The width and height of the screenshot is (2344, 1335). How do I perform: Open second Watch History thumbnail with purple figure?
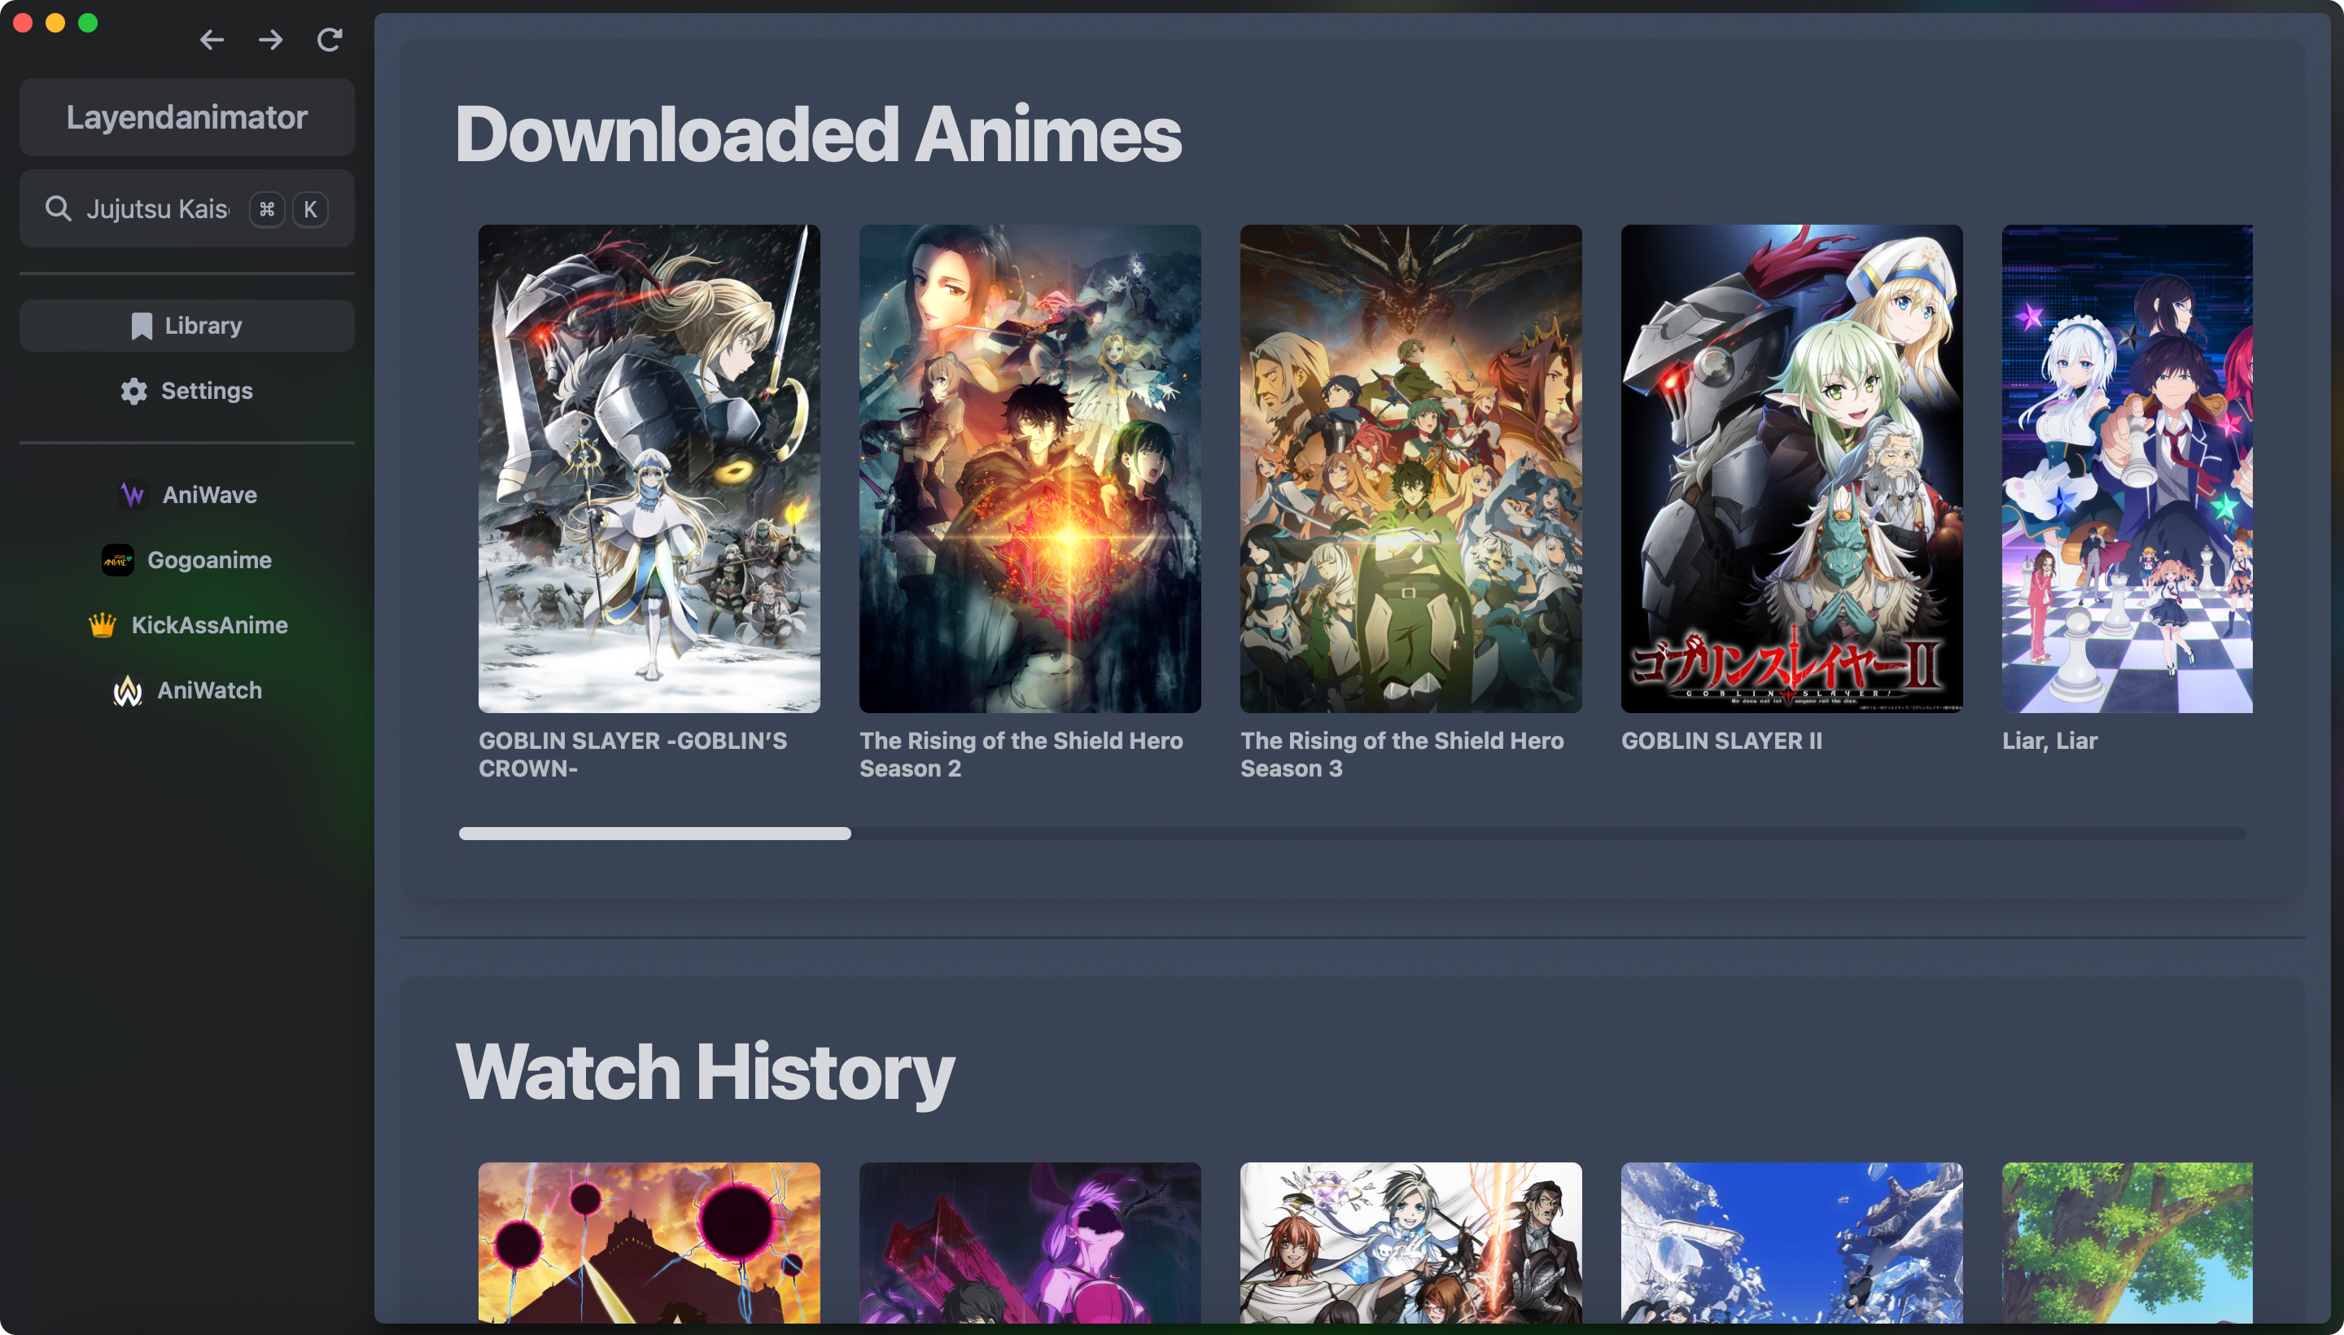[1030, 1243]
